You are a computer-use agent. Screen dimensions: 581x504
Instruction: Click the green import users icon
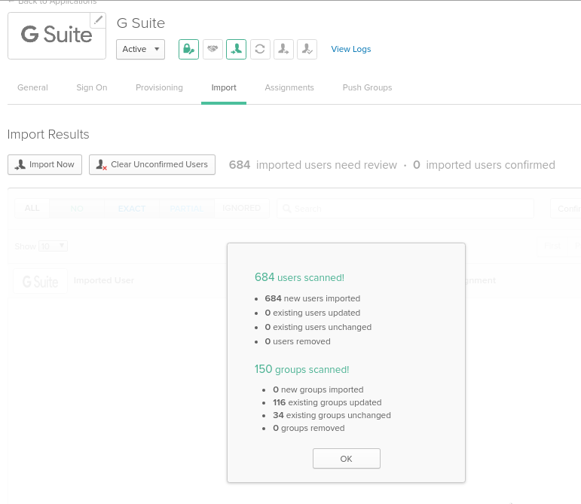236,49
